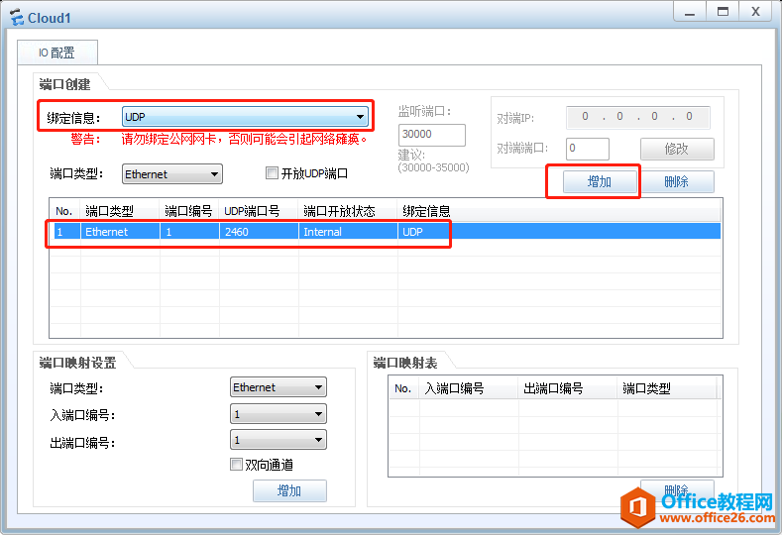Select the UDP binding cell in row 1
Image resolution: width=782 pixels, height=535 pixels.
(x=559, y=232)
